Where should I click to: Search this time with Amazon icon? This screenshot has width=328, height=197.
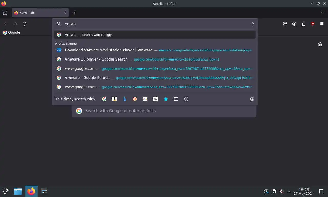pos(115,99)
